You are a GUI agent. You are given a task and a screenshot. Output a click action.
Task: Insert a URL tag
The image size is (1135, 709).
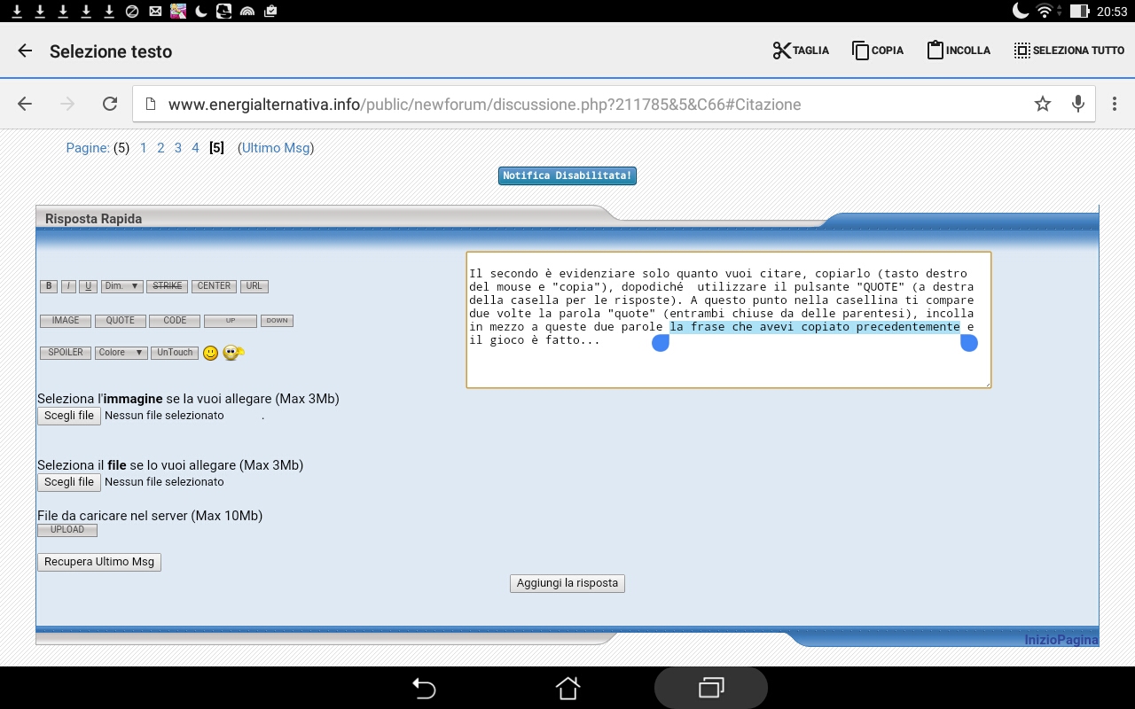(254, 286)
